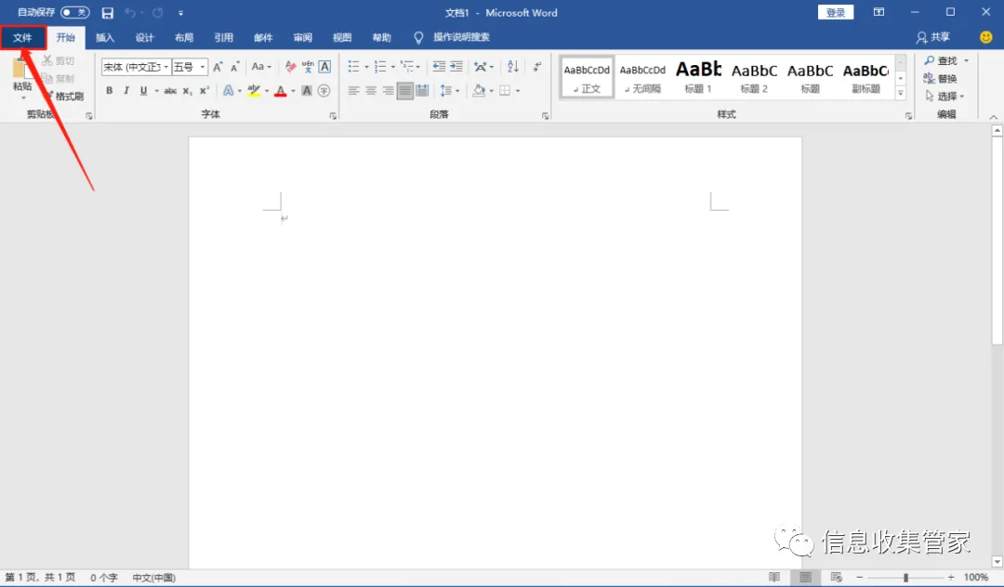Apply superscript formatting

[x=205, y=91]
